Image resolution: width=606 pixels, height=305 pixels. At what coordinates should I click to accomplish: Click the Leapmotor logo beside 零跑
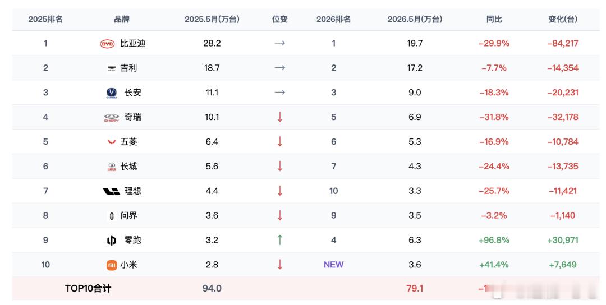(x=112, y=241)
